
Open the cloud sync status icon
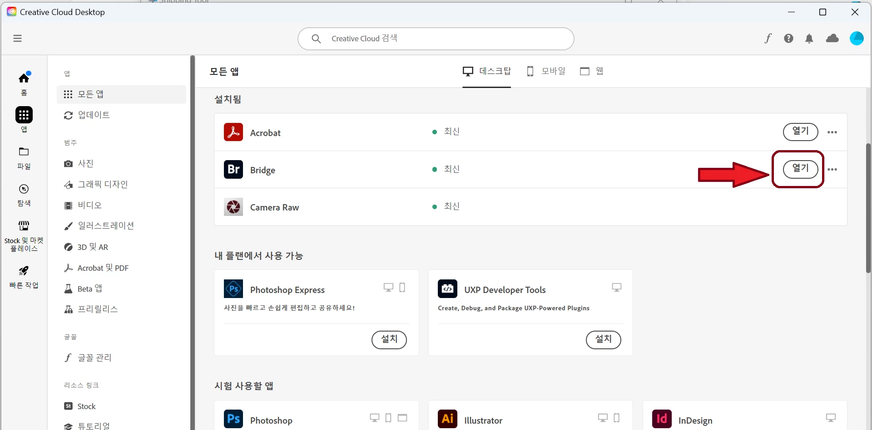[x=832, y=39]
